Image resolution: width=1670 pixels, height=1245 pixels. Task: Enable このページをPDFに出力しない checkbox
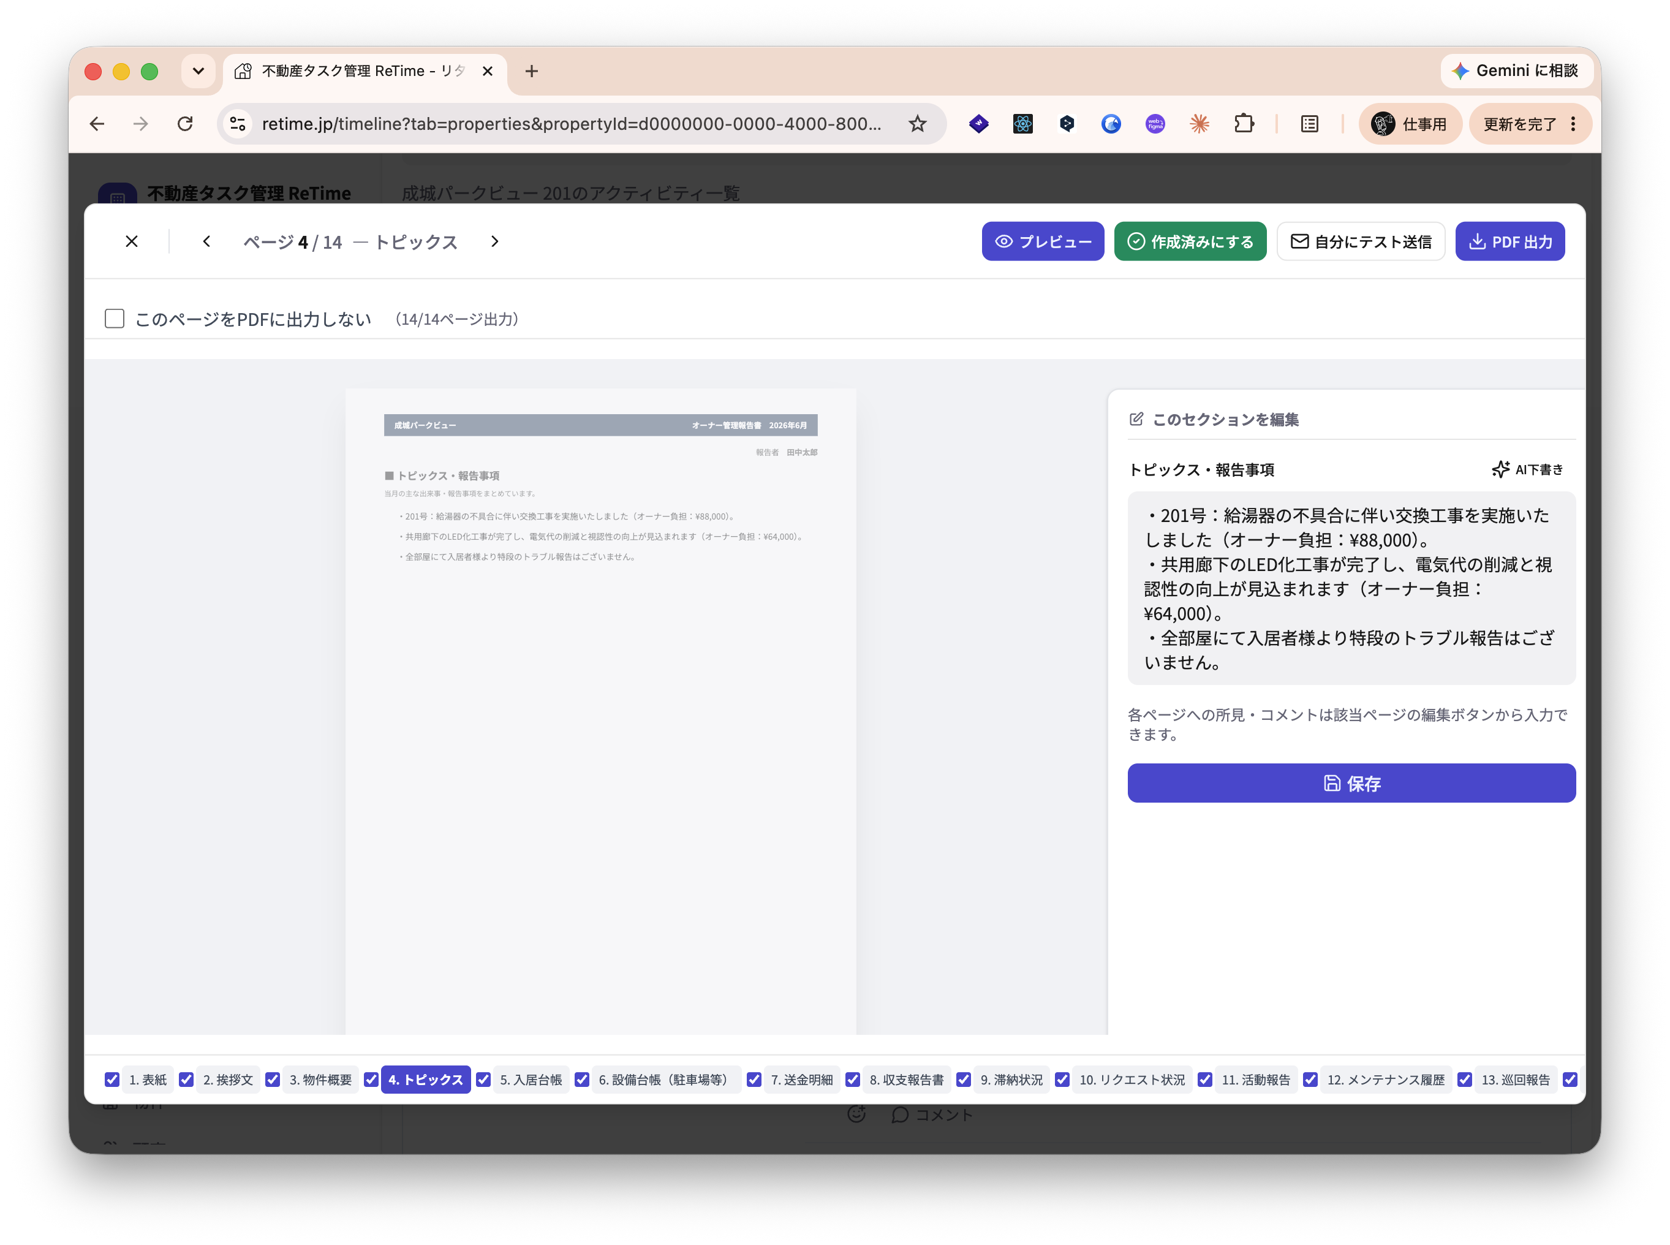(115, 319)
